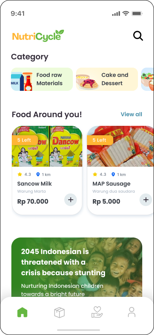Image resolution: width=154 pixels, height=335 pixels.
Task: Choose the partially visible salad category
Action: click(147, 79)
